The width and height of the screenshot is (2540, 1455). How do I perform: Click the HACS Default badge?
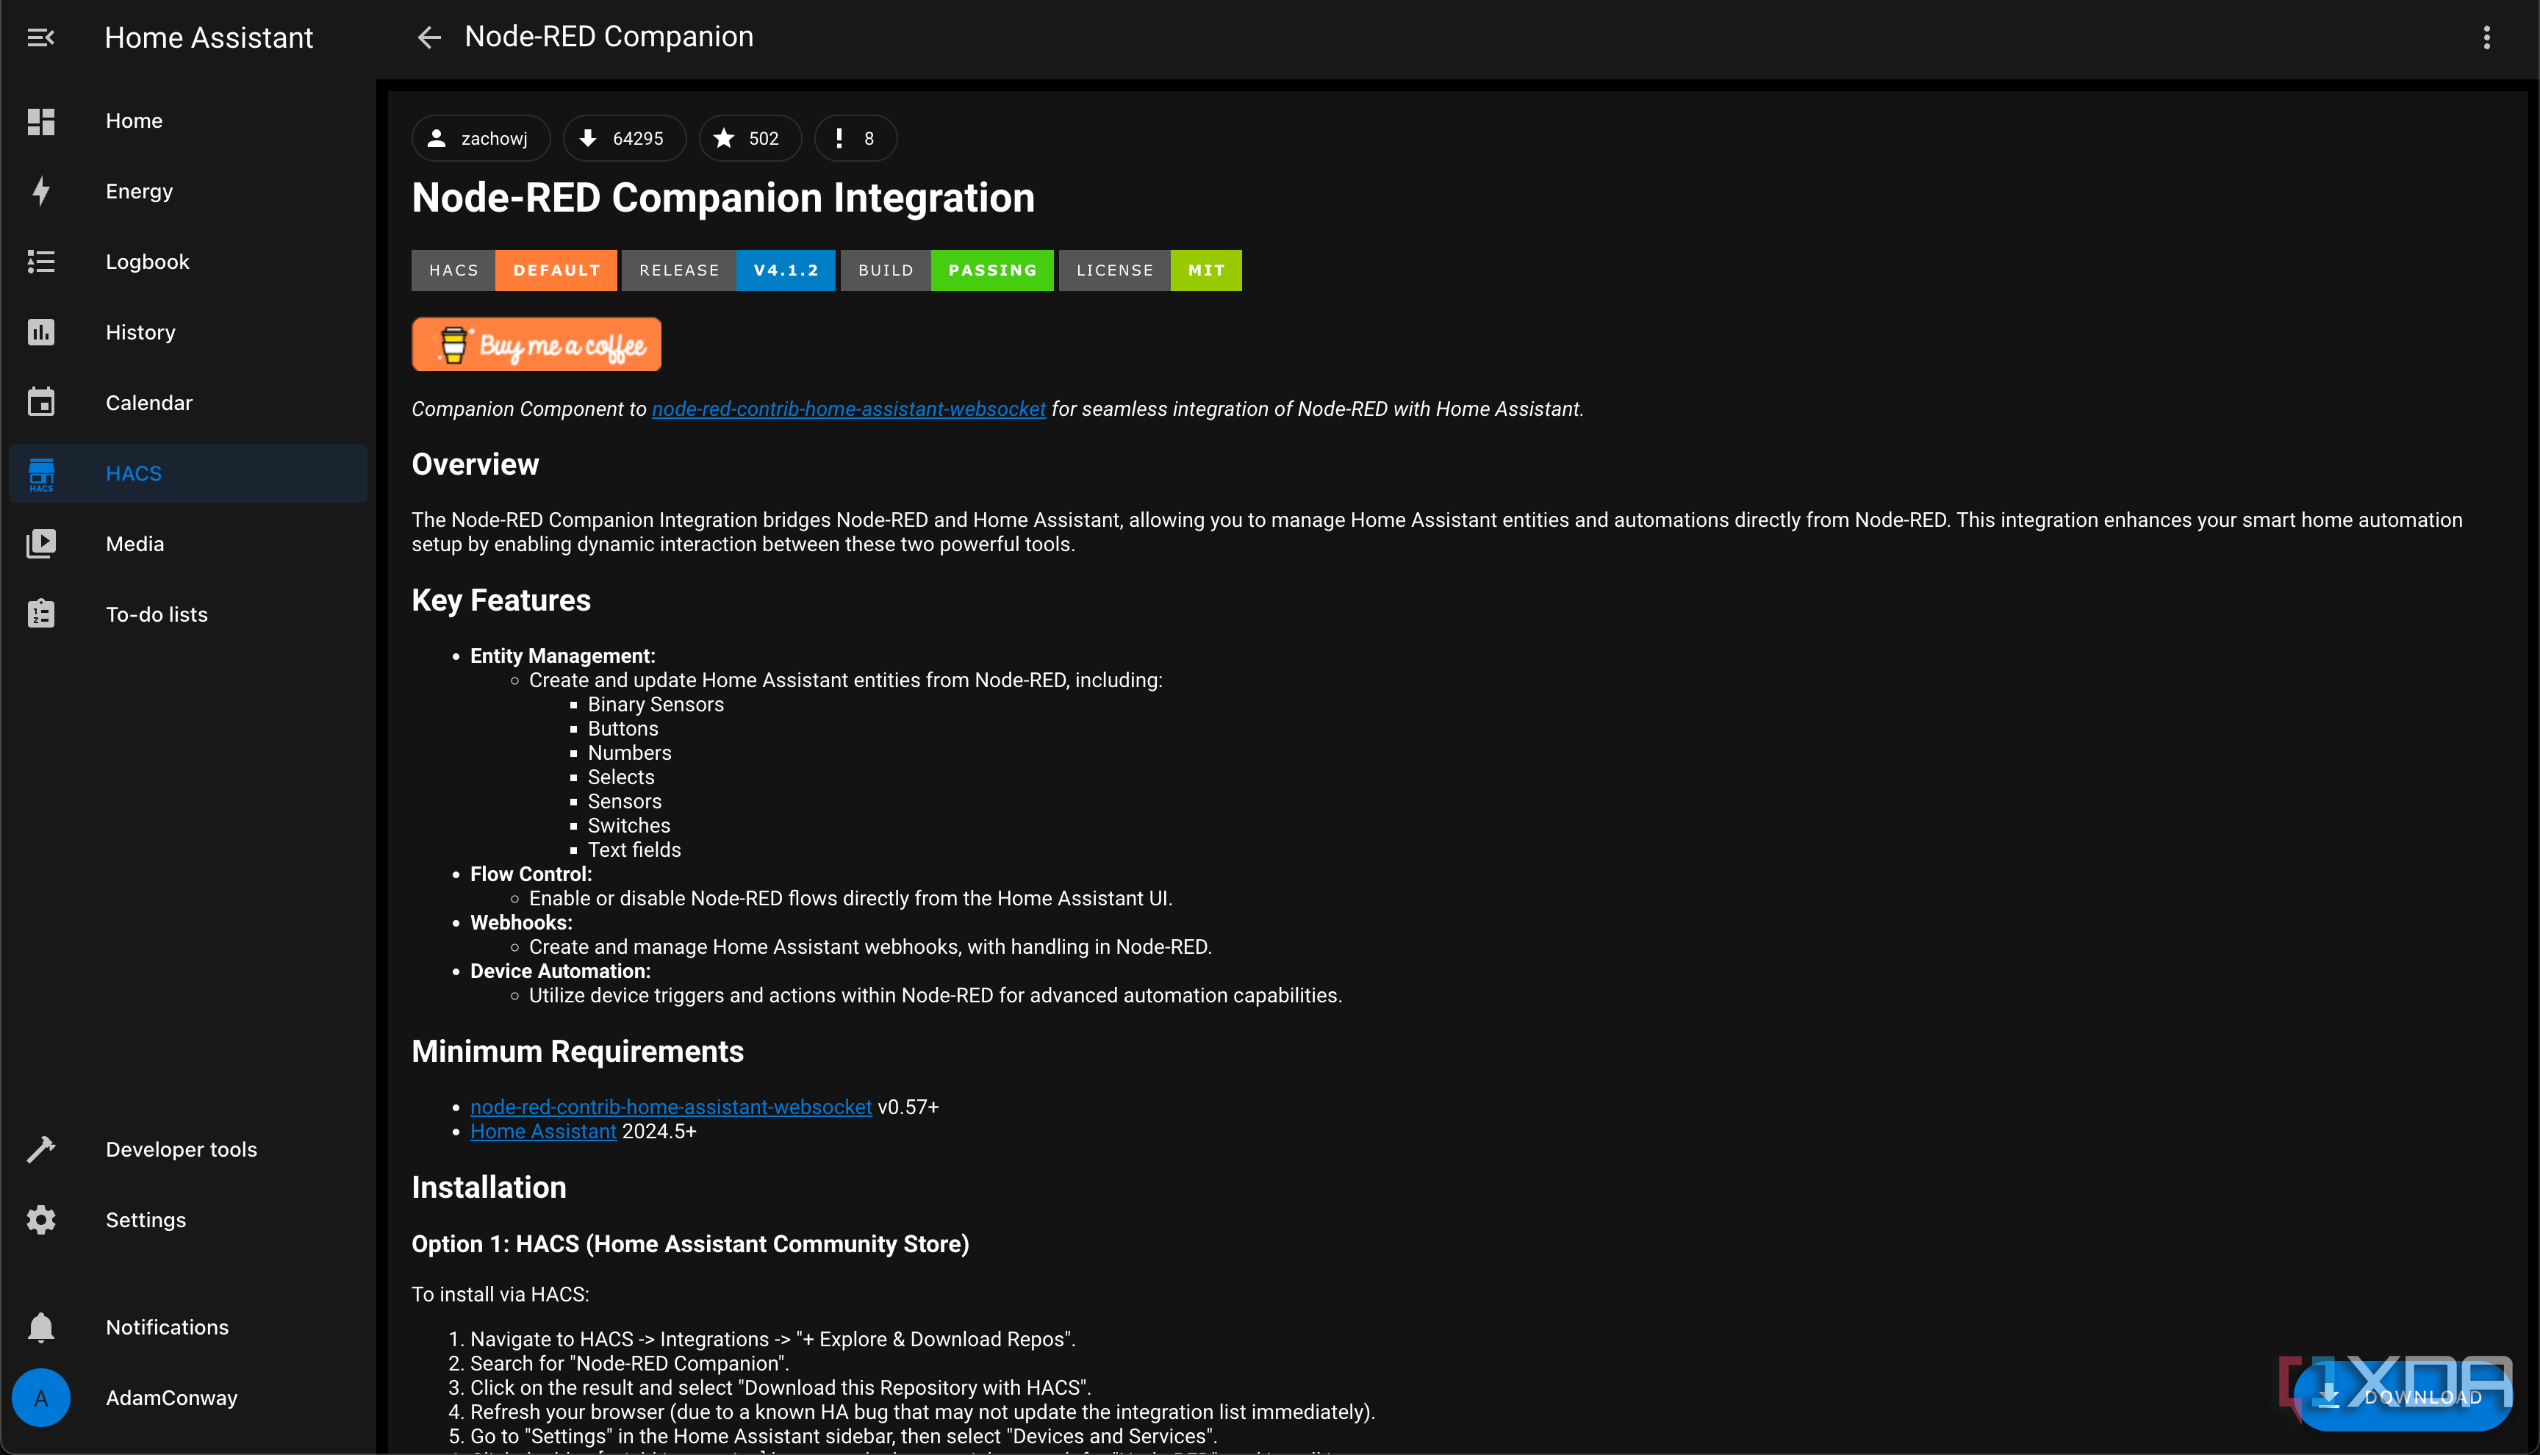[514, 270]
